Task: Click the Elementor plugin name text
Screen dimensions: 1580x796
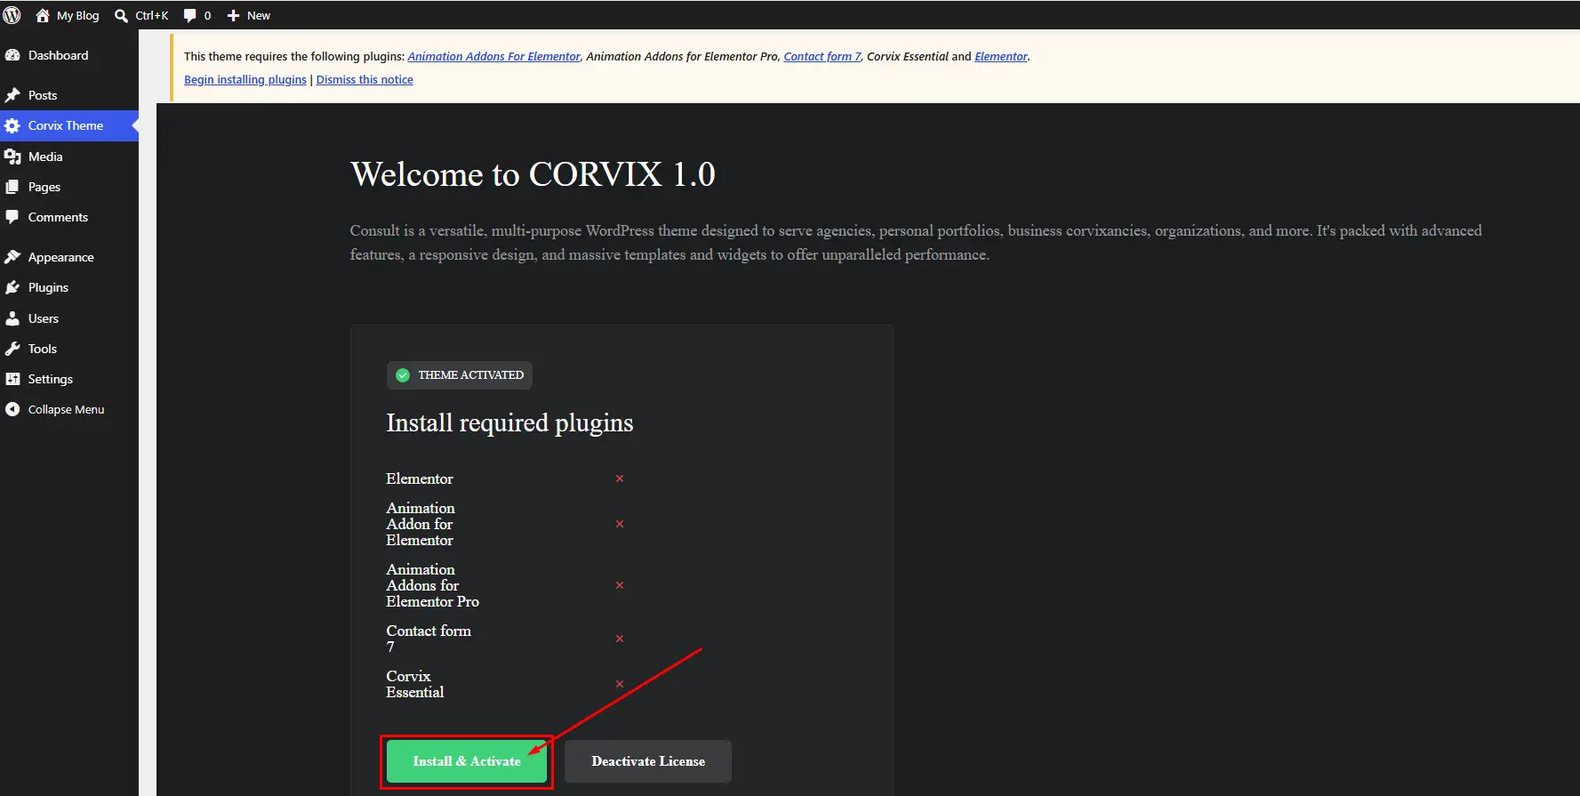Action: click(420, 478)
